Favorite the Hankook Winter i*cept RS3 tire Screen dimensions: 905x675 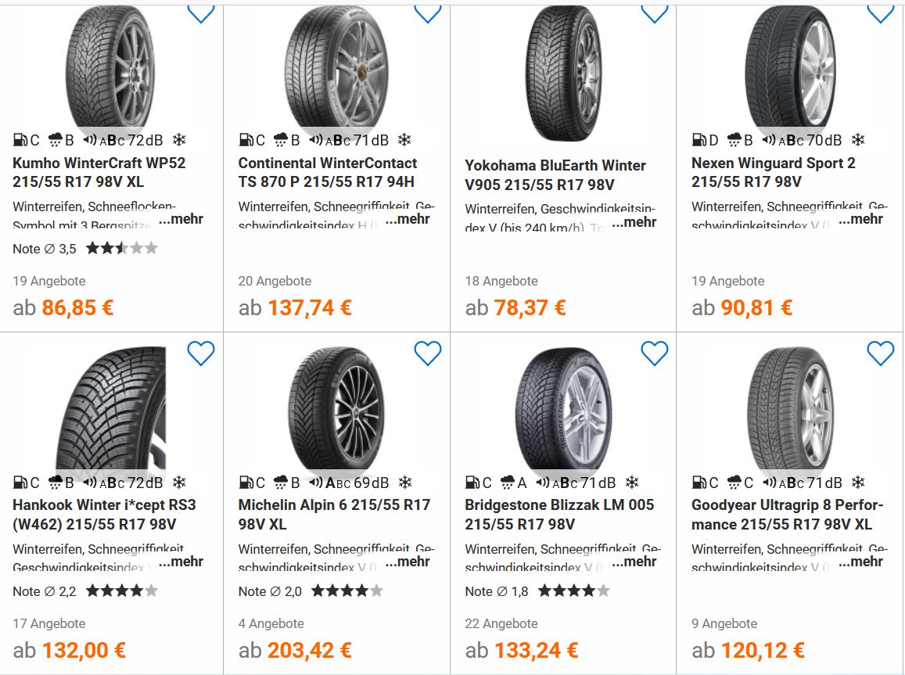[201, 354]
